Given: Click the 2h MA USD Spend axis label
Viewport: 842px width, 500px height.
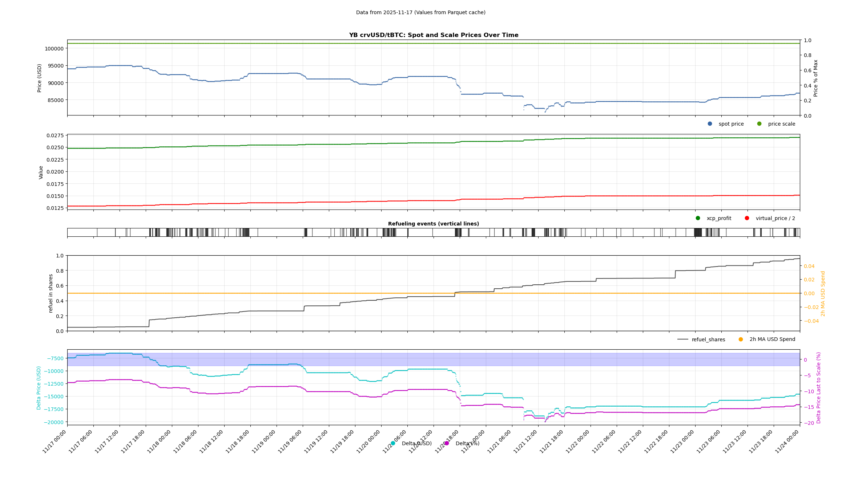Looking at the screenshot, I should 823,294.
